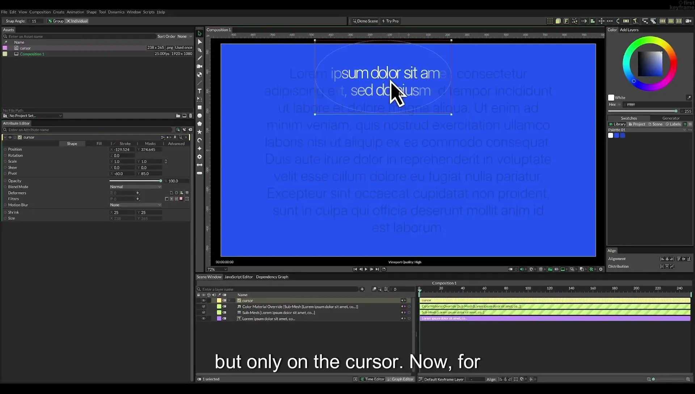Add a Filter with plus icon
The height and width of the screenshot is (394, 695).
click(x=138, y=199)
